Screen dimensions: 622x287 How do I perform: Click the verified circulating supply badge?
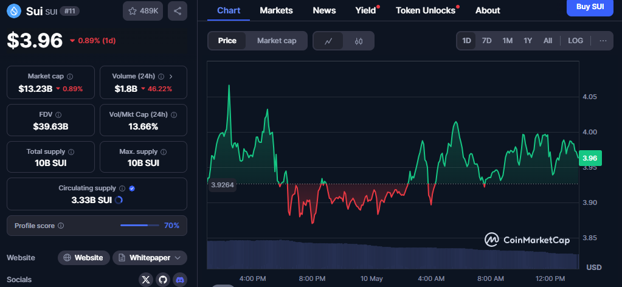[132, 188]
